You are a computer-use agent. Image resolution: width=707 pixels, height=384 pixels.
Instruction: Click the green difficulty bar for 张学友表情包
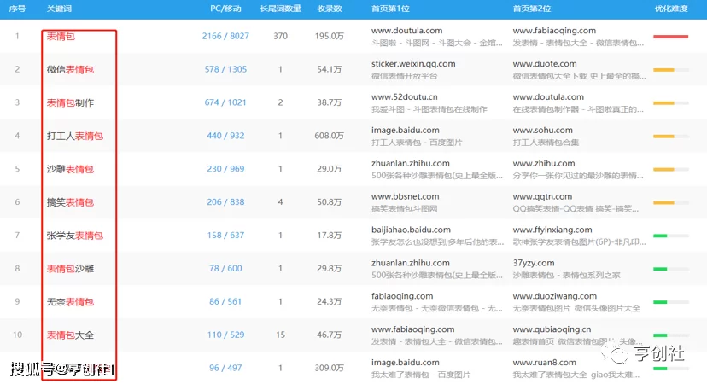pos(670,236)
